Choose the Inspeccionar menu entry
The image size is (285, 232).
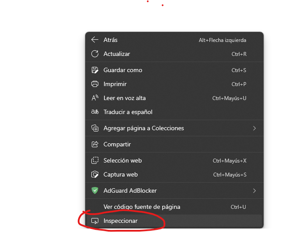(x=174, y=221)
